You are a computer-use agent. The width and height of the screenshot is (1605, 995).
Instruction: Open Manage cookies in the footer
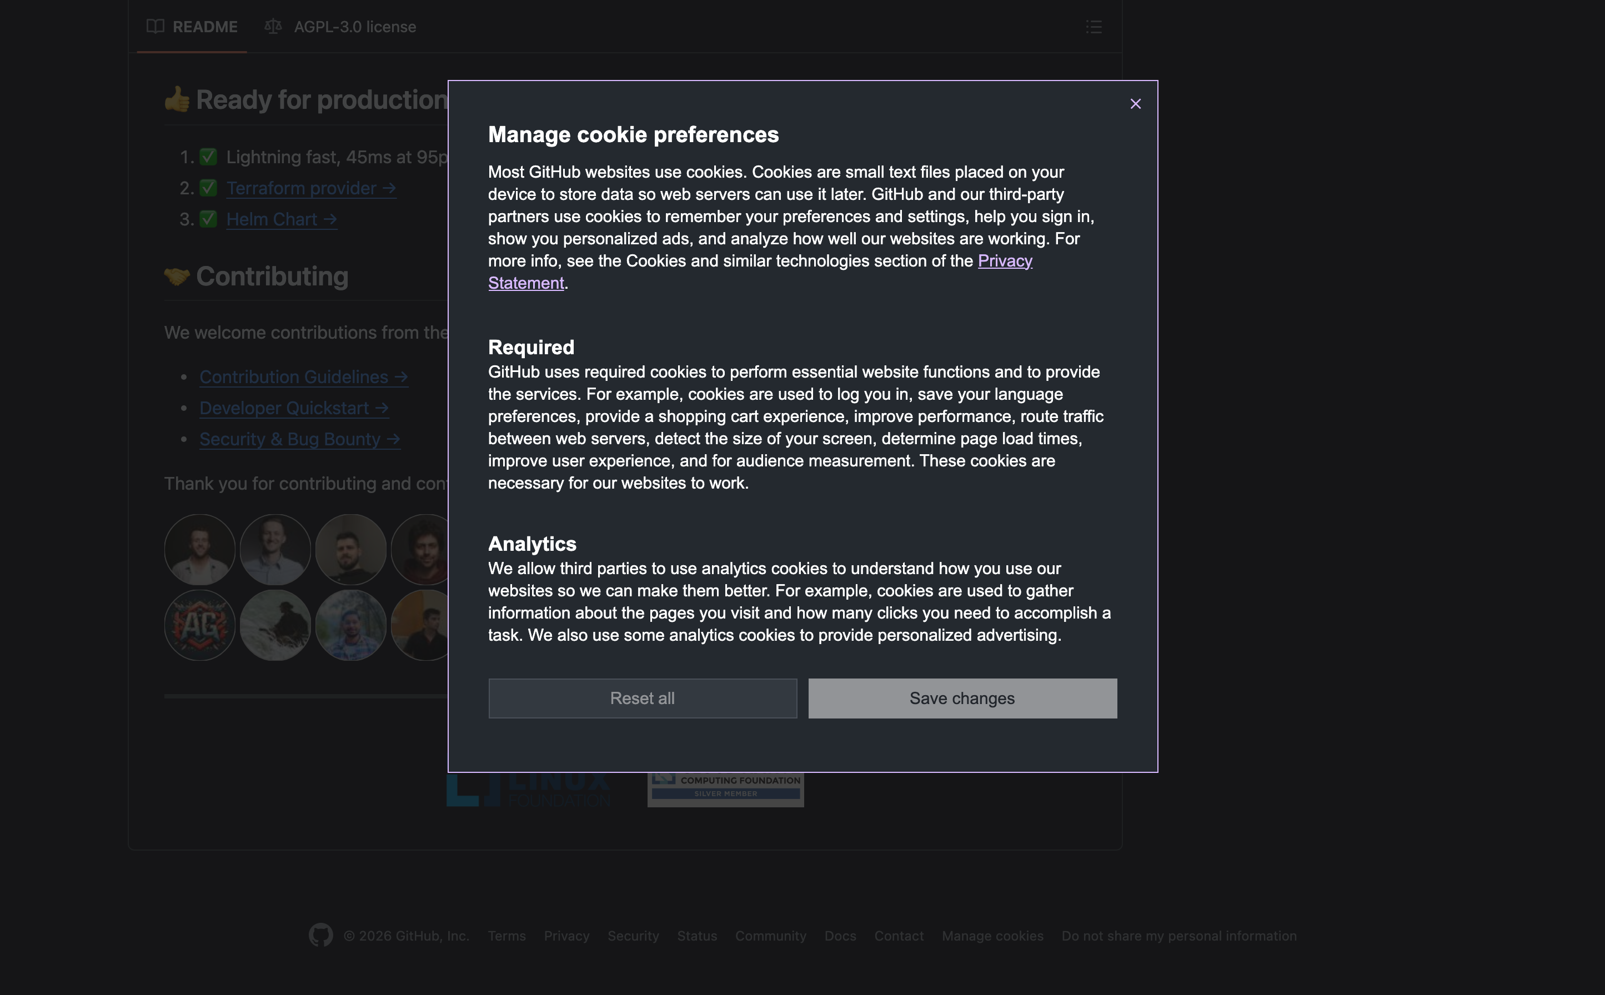(x=992, y=936)
